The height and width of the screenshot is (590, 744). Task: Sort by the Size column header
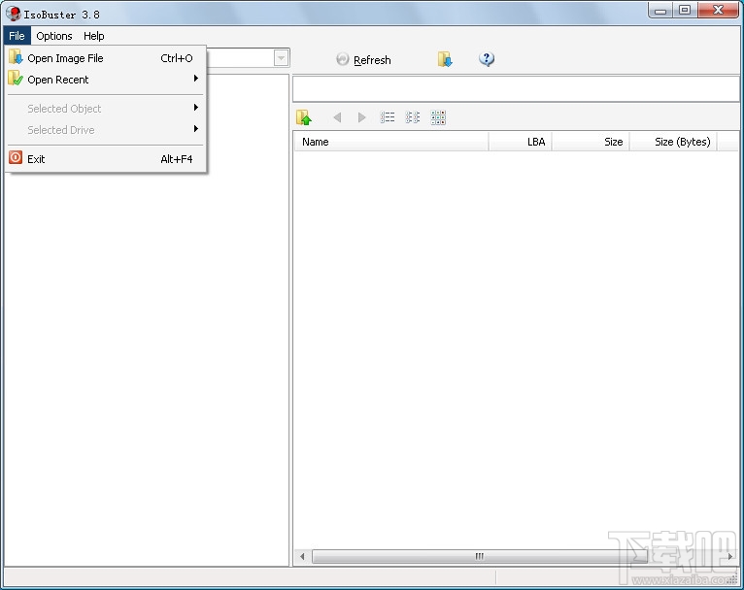(591, 142)
